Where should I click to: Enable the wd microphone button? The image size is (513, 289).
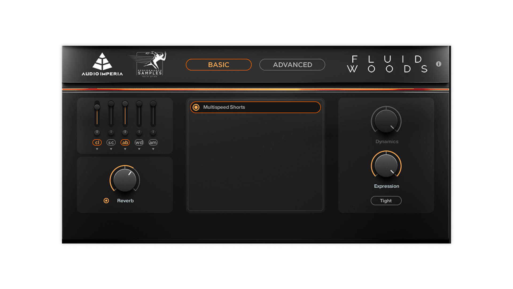click(x=139, y=143)
